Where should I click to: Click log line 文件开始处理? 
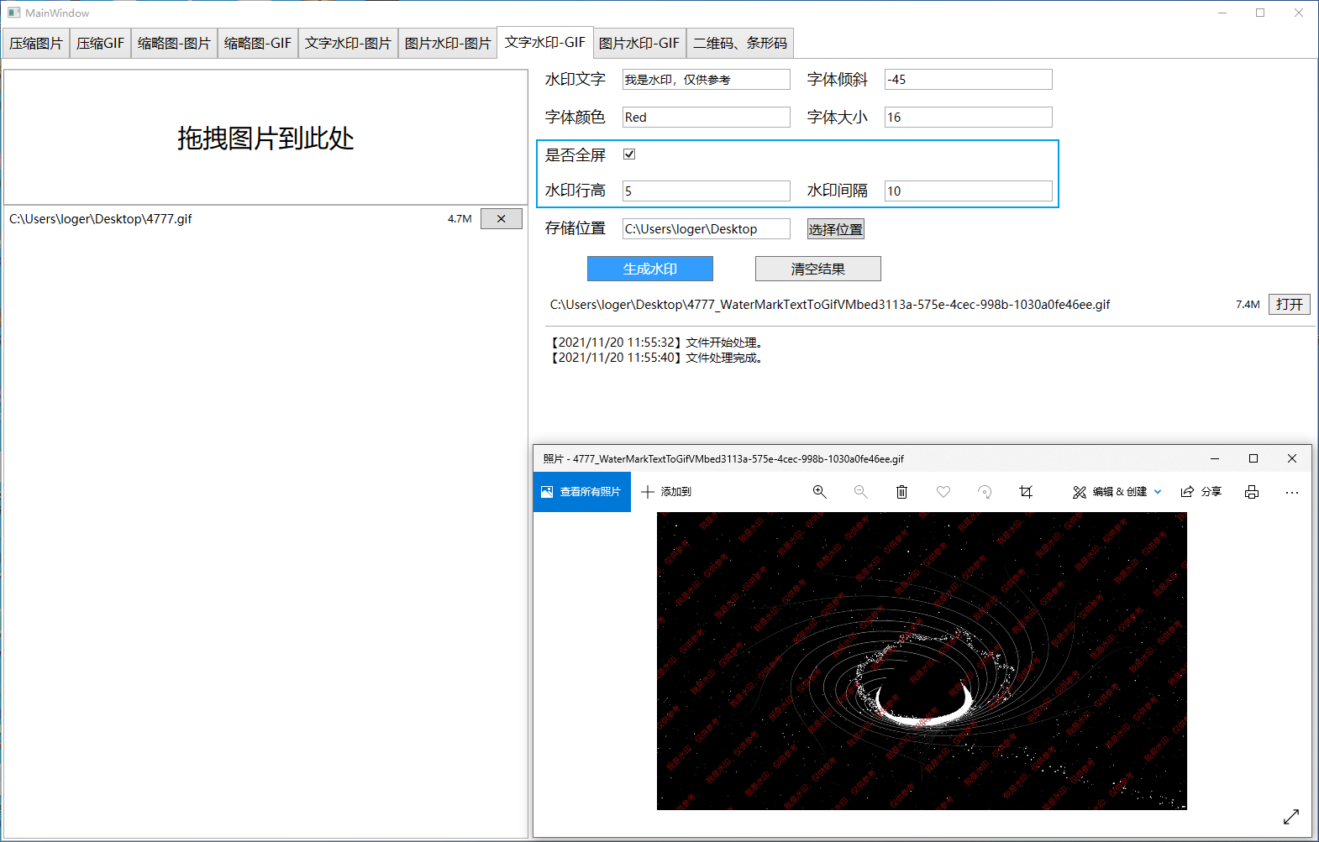(x=655, y=343)
